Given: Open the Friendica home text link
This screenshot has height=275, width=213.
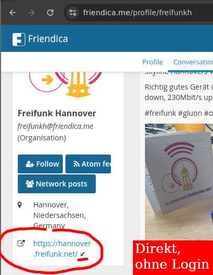Looking at the screenshot, I should pyautogui.click(x=48, y=39).
